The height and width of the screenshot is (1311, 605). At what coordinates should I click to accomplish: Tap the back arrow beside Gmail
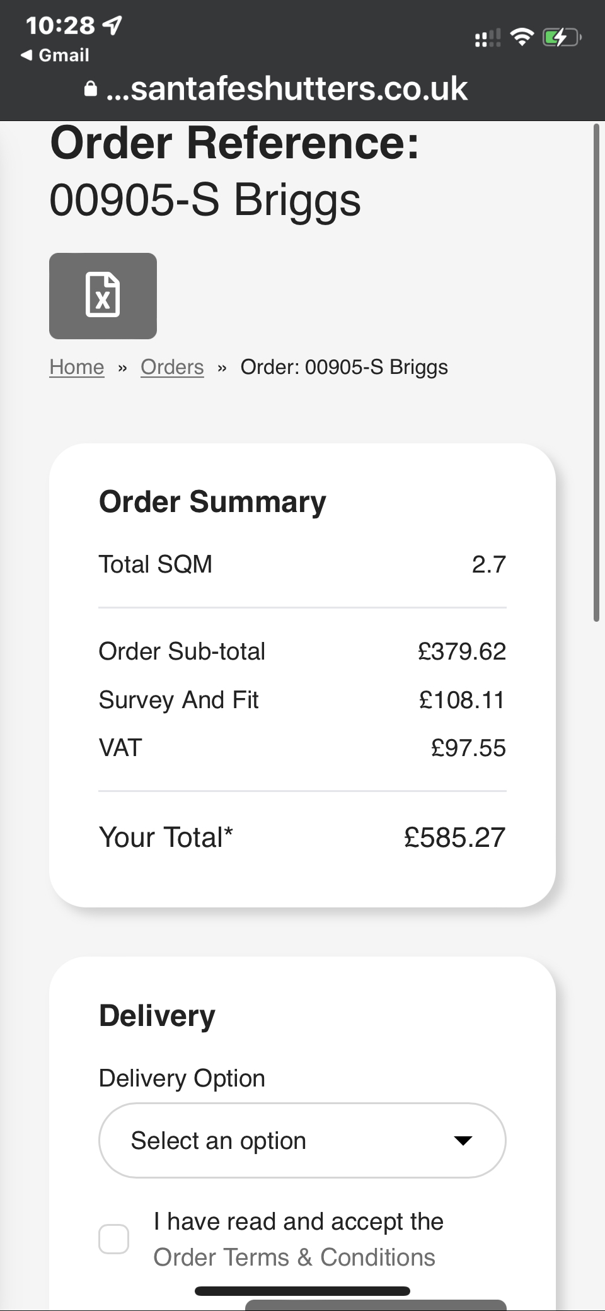point(26,55)
